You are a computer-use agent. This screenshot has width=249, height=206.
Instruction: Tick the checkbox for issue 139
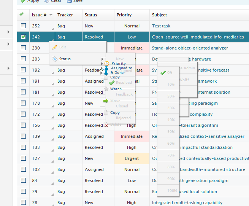click(x=24, y=136)
